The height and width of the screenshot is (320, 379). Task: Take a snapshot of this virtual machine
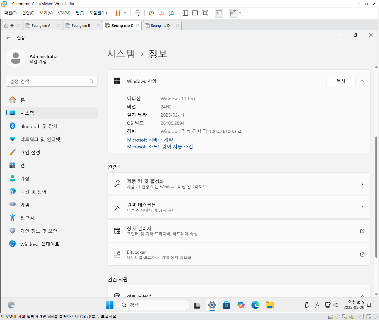click(151, 13)
